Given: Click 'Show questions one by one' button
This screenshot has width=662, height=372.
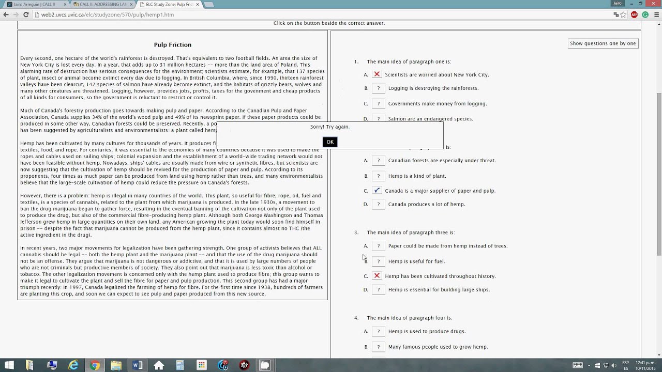Looking at the screenshot, I should (603, 43).
